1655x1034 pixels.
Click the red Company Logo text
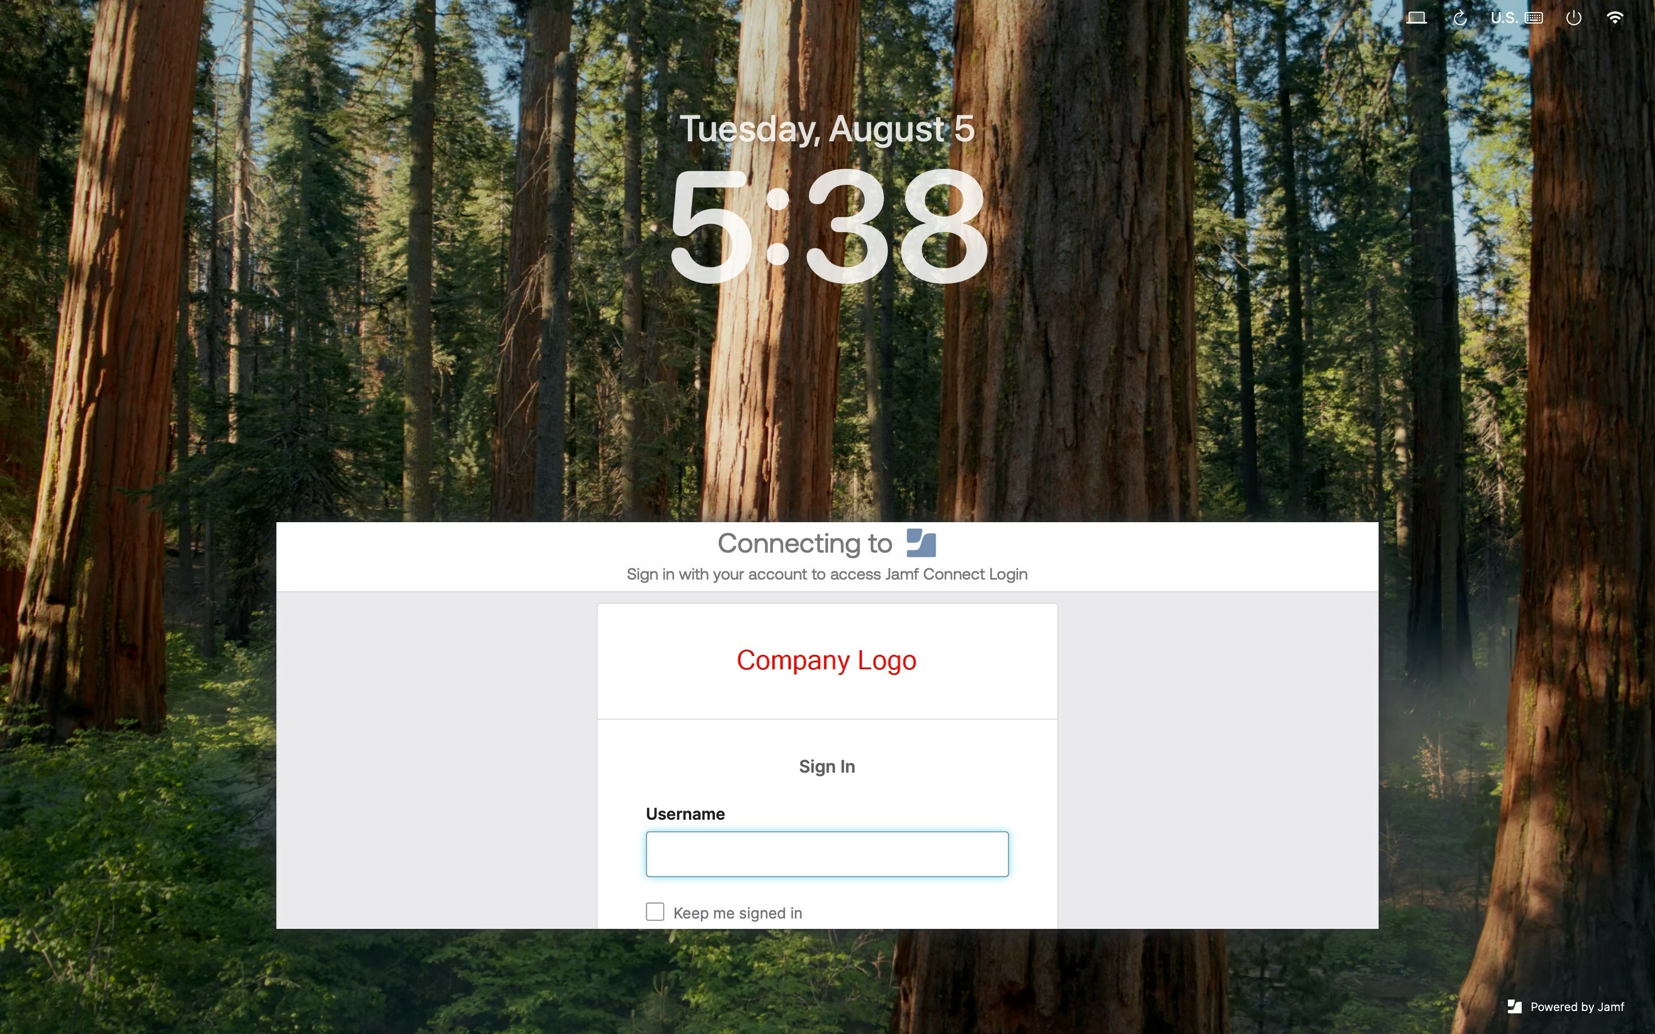click(826, 660)
